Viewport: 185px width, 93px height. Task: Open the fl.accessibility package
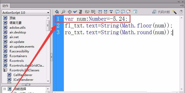point(19,51)
